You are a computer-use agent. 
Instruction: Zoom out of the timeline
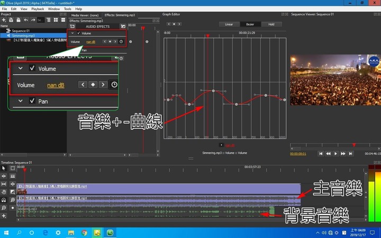pos(4,208)
